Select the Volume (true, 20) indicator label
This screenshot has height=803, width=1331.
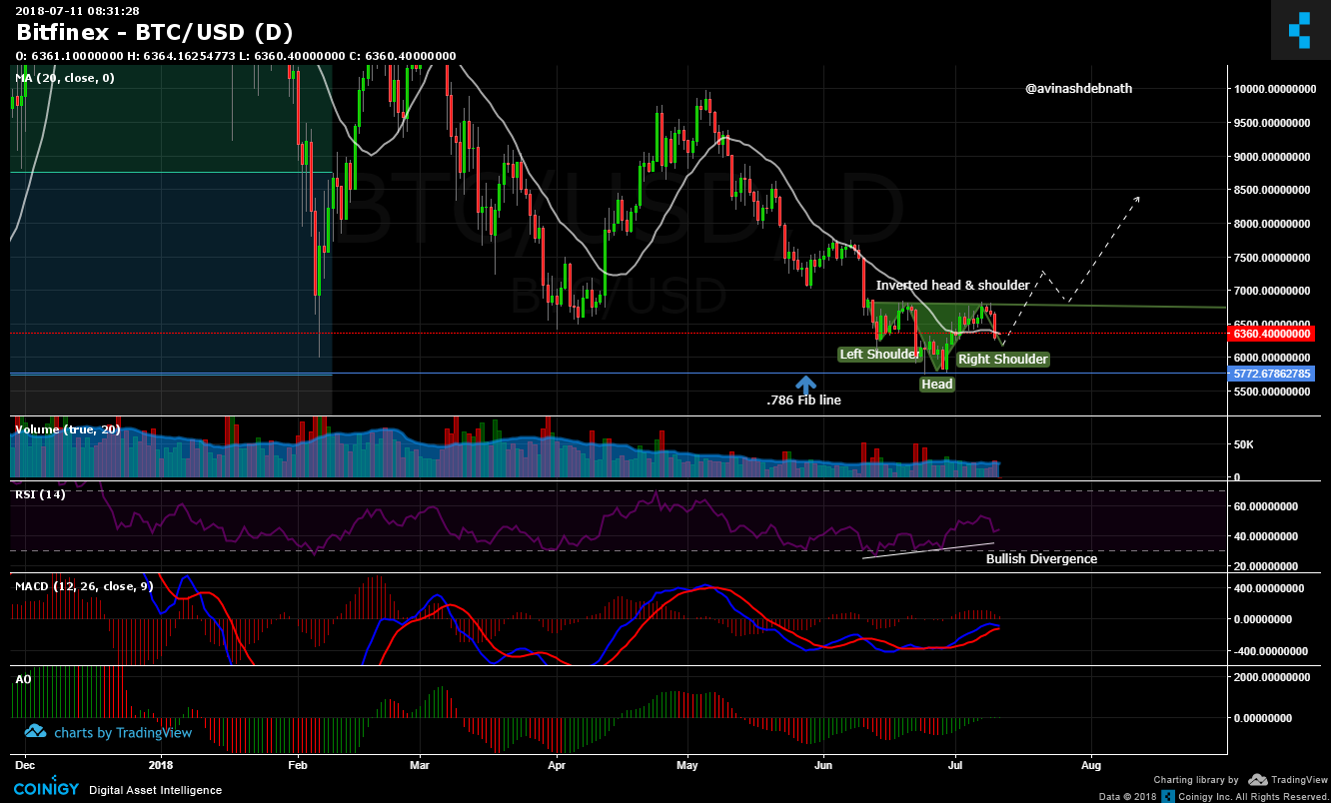pyautogui.click(x=67, y=429)
